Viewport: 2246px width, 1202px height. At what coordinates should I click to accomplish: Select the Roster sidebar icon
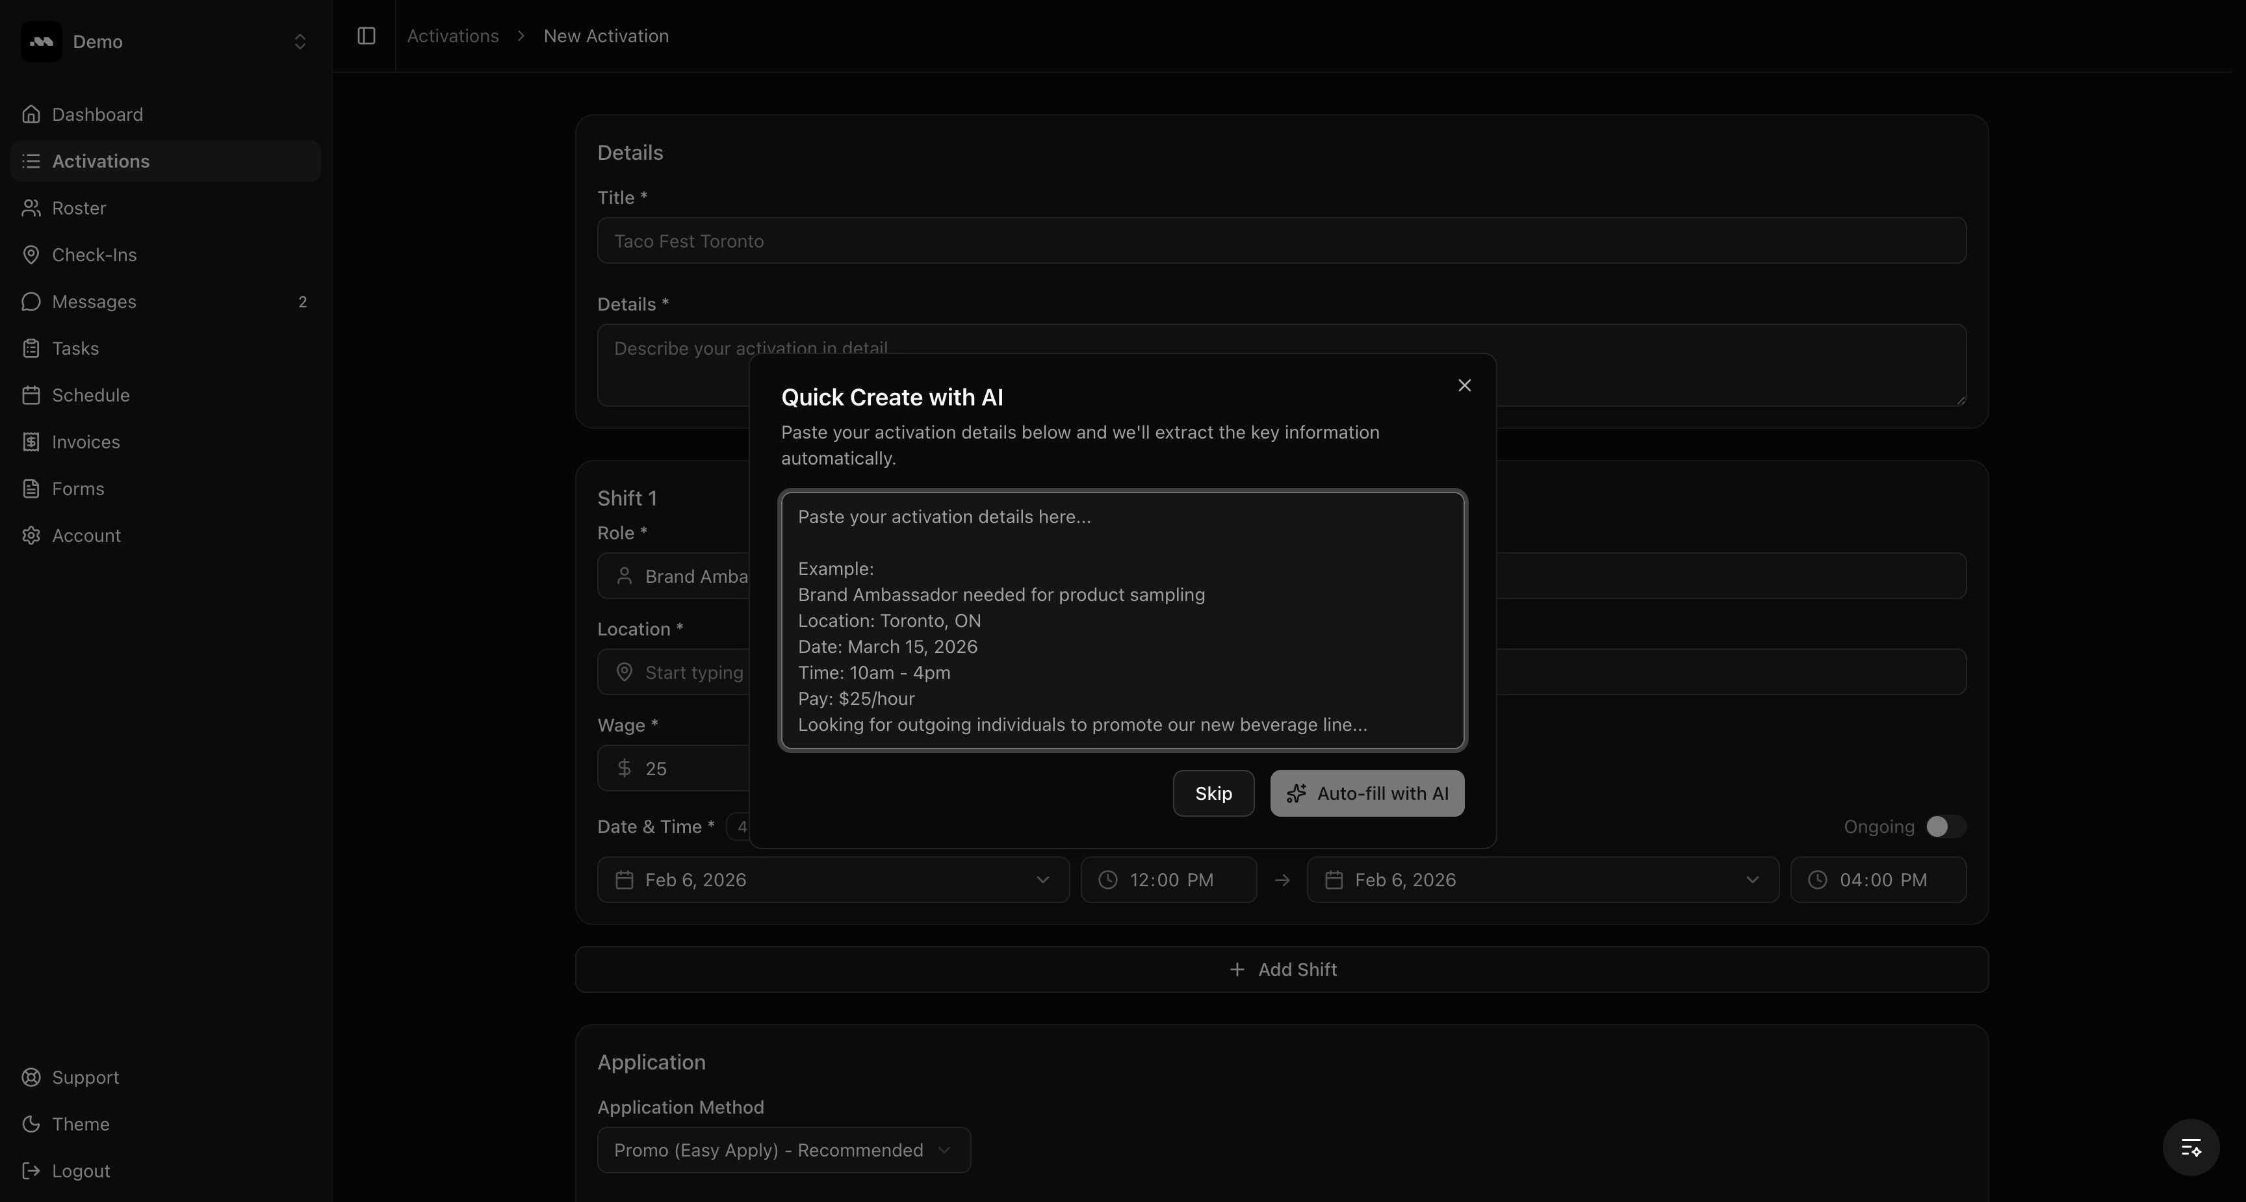coord(31,207)
